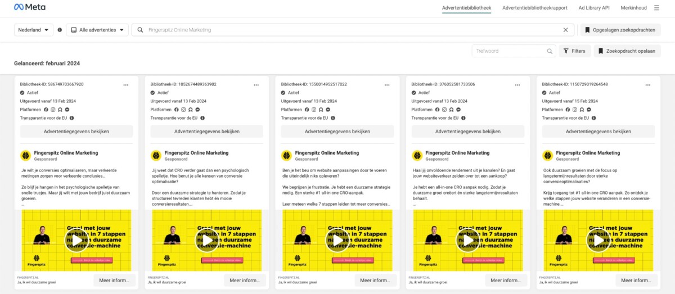The height and width of the screenshot is (294, 675).
Task: Expand the Alle advertenties category dropdown
Action: (x=97, y=30)
